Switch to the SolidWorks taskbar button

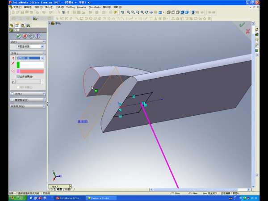[x=69, y=198]
